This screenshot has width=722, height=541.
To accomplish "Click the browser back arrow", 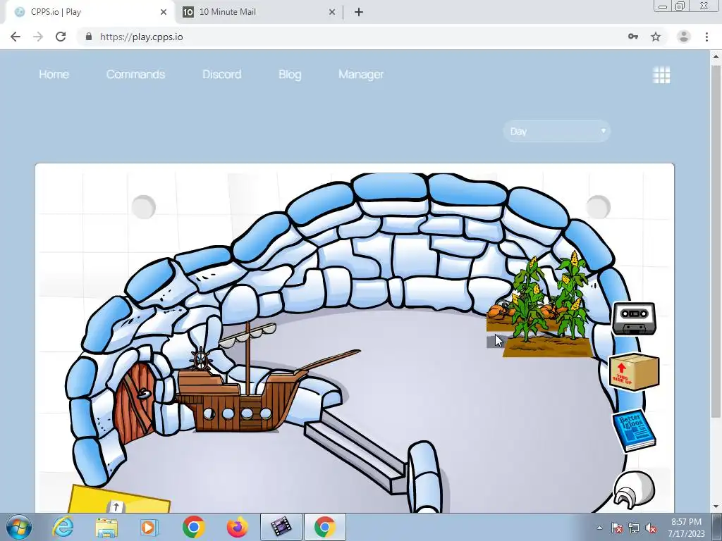I will point(16,37).
